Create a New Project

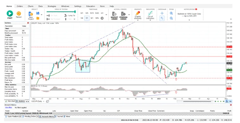[31, 16]
